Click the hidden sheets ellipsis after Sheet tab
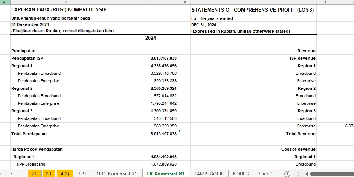Screen dimensions: 354x177 pos(278,174)
